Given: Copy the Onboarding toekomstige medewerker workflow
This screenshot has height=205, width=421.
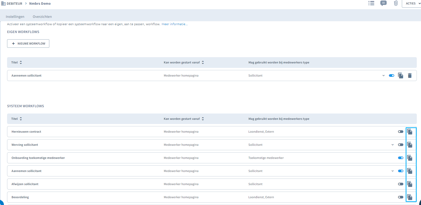Looking at the screenshot, I should pyautogui.click(x=410, y=158).
